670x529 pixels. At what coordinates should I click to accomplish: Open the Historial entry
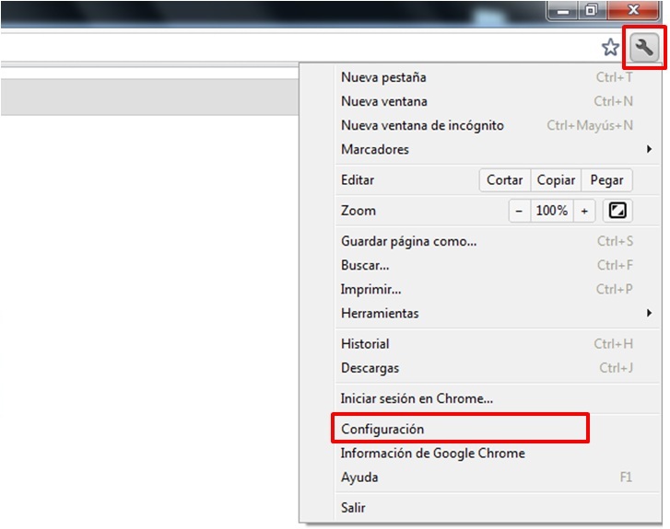[x=365, y=344]
